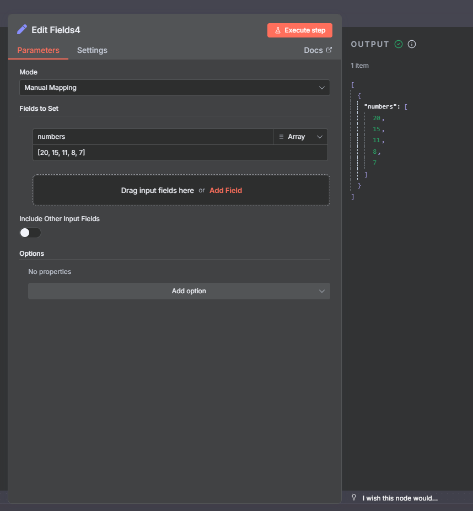Click the Edit Fields4 node title
The image size is (473, 511).
[x=56, y=30]
